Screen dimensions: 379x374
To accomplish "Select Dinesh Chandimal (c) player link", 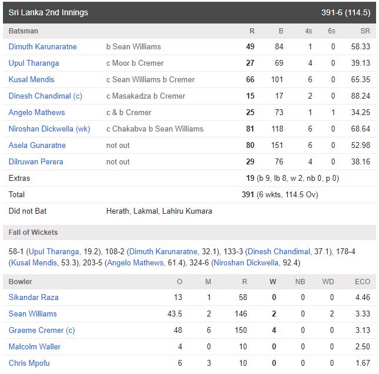I will coord(45,96).
